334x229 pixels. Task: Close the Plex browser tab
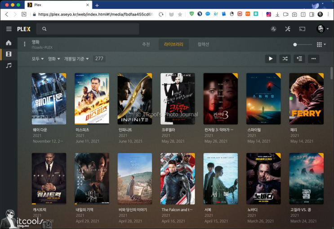(x=88, y=5)
